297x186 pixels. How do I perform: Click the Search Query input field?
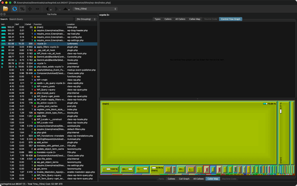pos(41,19)
